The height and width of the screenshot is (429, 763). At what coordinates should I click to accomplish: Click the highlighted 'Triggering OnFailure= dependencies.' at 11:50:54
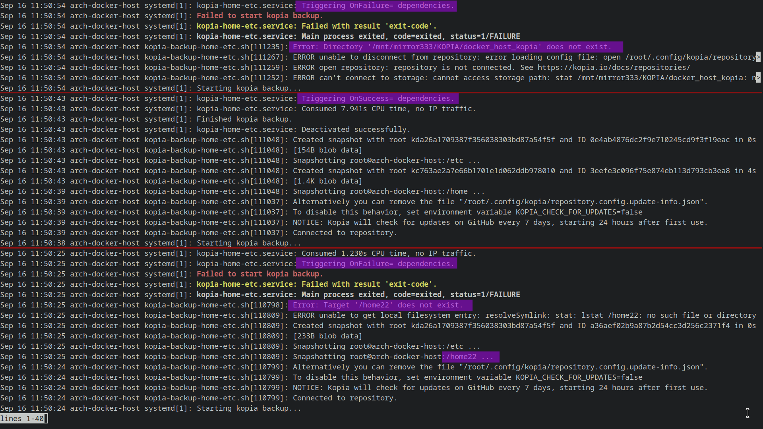click(x=377, y=6)
